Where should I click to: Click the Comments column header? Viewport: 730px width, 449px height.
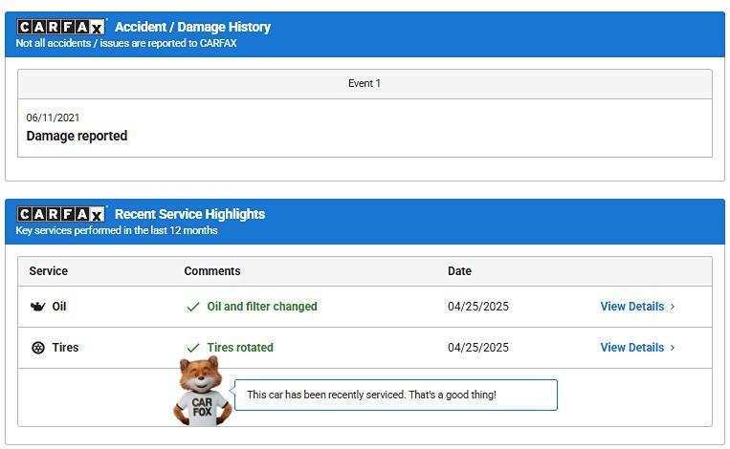coord(212,271)
